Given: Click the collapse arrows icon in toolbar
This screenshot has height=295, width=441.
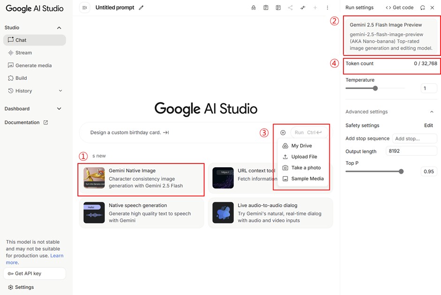Looking at the screenshot, I should coord(303,8).
